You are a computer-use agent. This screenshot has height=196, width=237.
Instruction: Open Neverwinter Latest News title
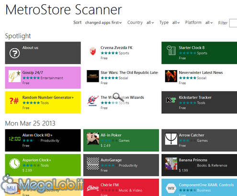(201, 72)
